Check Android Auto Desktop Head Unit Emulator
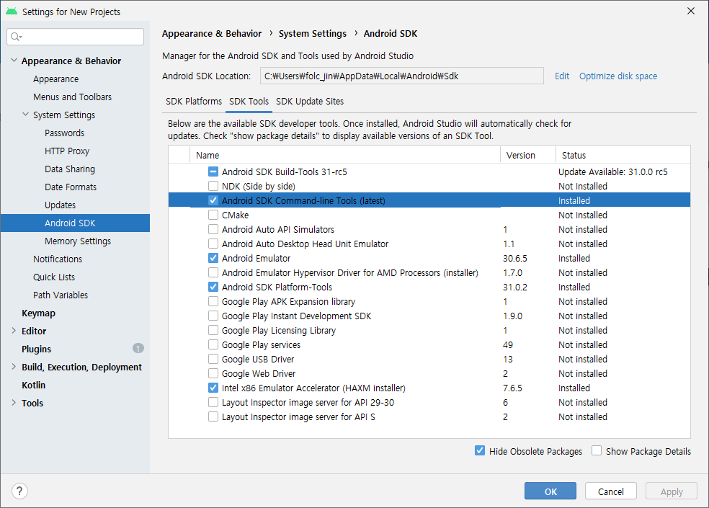 point(213,244)
